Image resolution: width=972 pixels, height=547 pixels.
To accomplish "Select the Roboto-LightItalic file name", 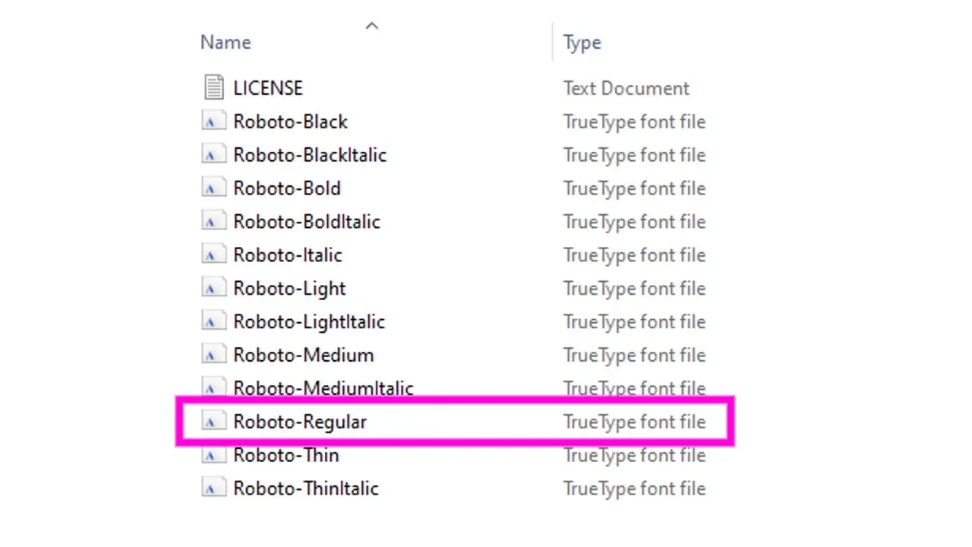I will 309,322.
